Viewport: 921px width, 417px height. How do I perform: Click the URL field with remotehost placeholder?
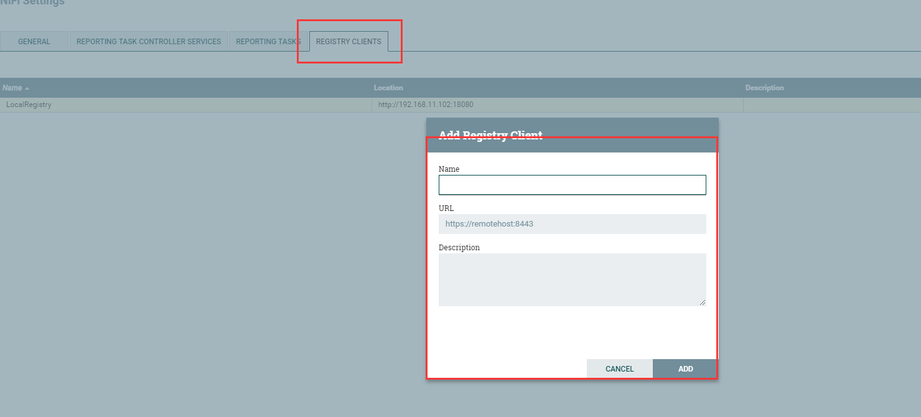click(x=572, y=224)
